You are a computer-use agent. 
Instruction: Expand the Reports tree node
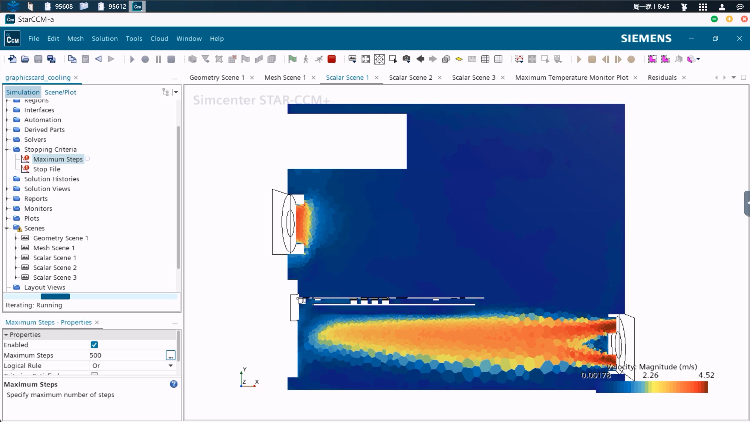click(7, 198)
